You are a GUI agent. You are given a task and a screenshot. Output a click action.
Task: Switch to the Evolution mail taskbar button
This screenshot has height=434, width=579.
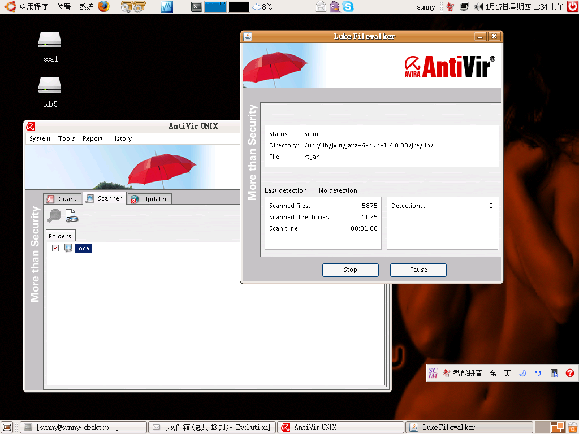[212, 427]
